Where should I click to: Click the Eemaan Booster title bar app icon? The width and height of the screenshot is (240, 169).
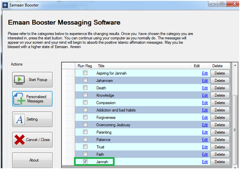coord(5,4)
